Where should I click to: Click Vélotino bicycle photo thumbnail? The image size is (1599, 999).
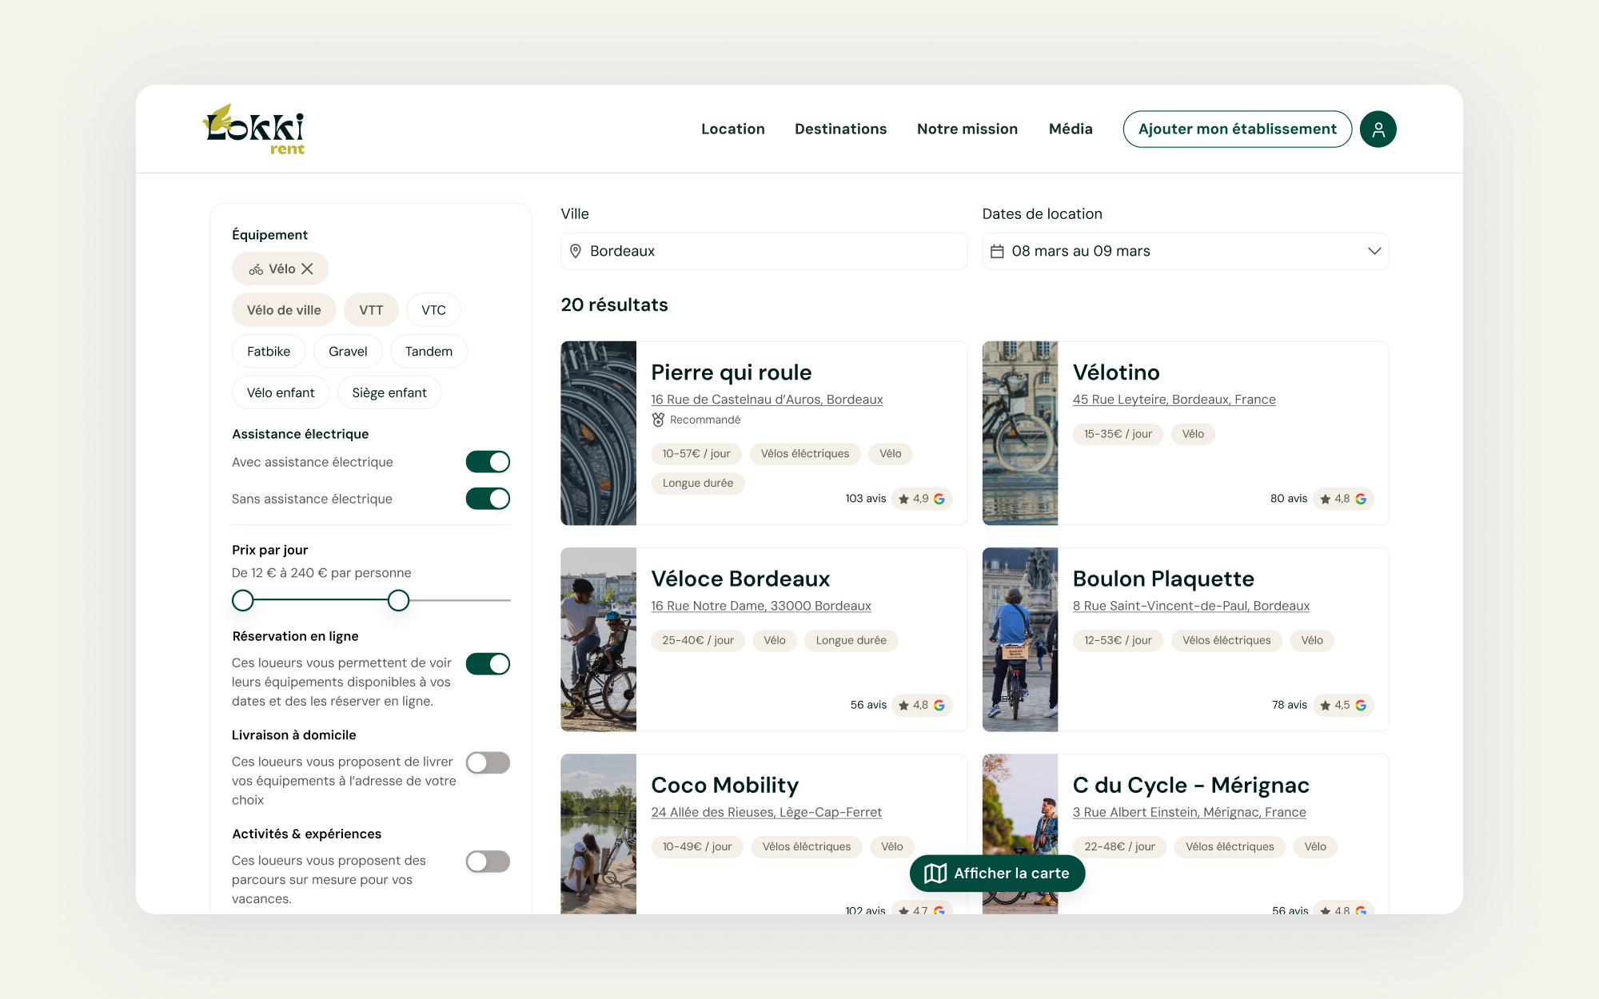[x=1020, y=433]
